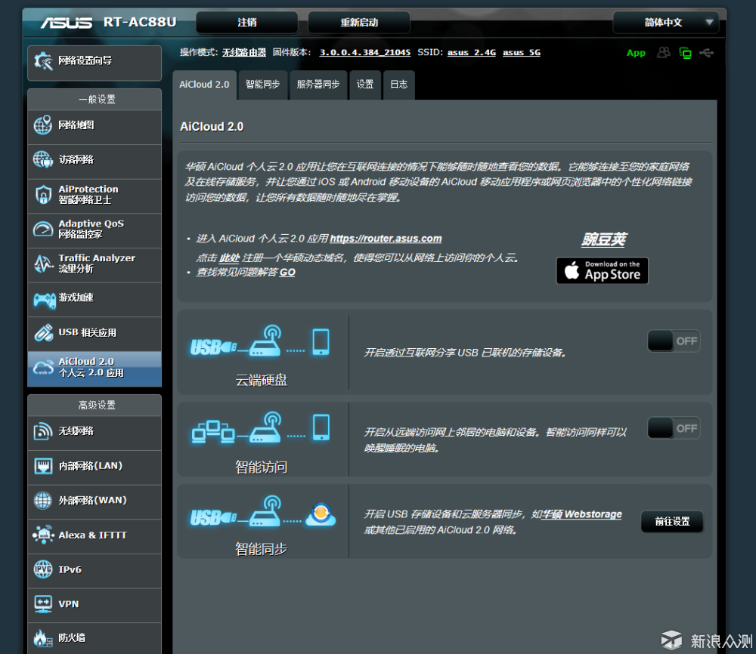Click the firmware version 3.0.0.4.384_21045 link
The image size is (756, 654).
click(365, 53)
